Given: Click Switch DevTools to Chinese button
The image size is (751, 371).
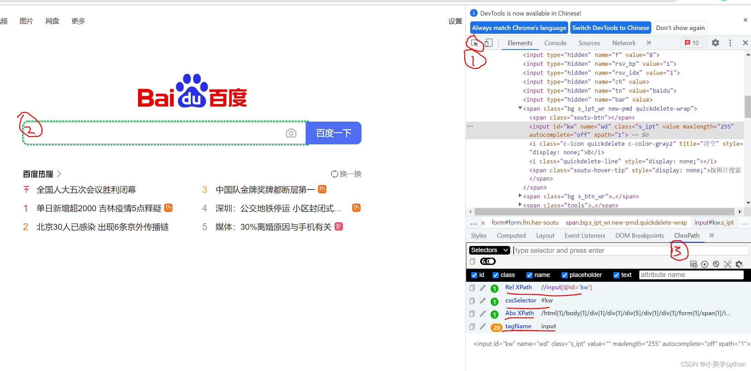Looking at the screenshot, I should pyautogui.click(x=611, y=28).
